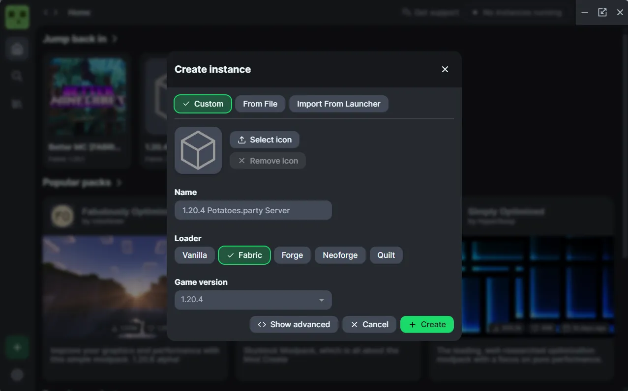Screen dimensions: 628x391
Task: Pick the Neoforge loader option
Action: (340, 255)
